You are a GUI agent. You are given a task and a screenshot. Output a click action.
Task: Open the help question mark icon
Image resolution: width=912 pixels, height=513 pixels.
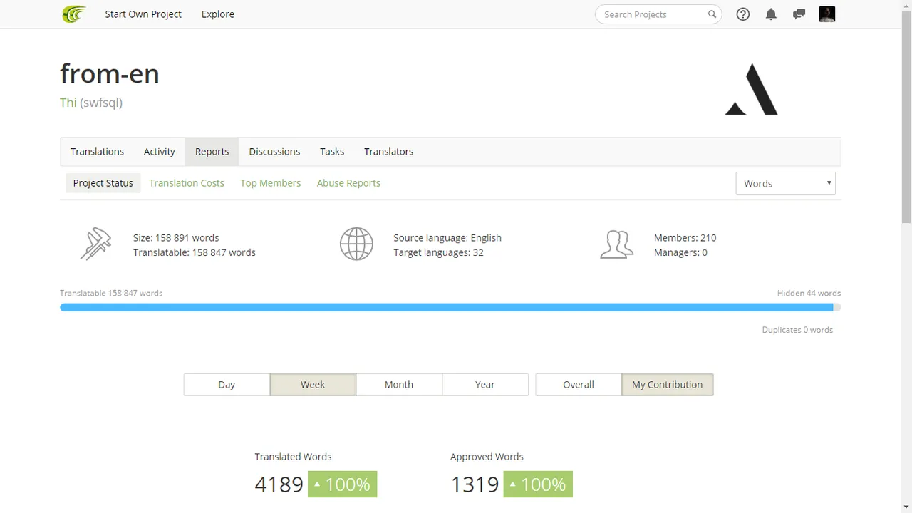tap(743, 14)
